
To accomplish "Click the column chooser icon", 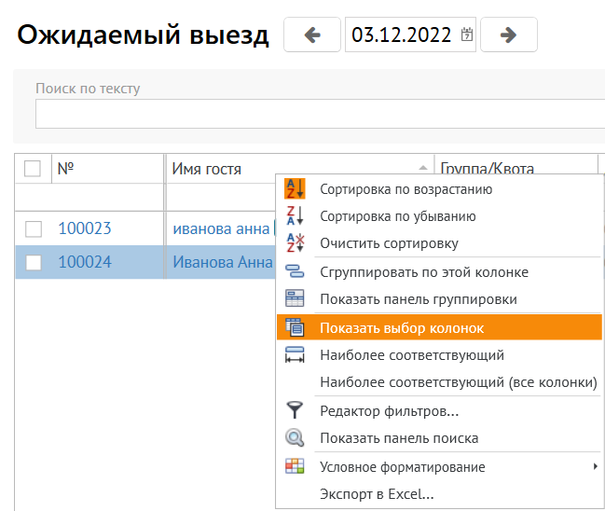I will [x=295, y=327].
